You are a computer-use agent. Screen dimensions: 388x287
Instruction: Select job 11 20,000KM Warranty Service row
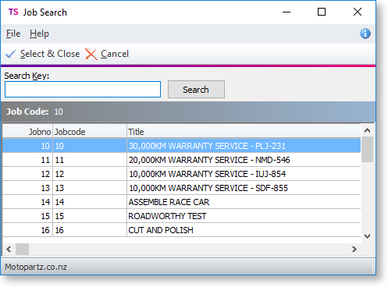(181, 160)
